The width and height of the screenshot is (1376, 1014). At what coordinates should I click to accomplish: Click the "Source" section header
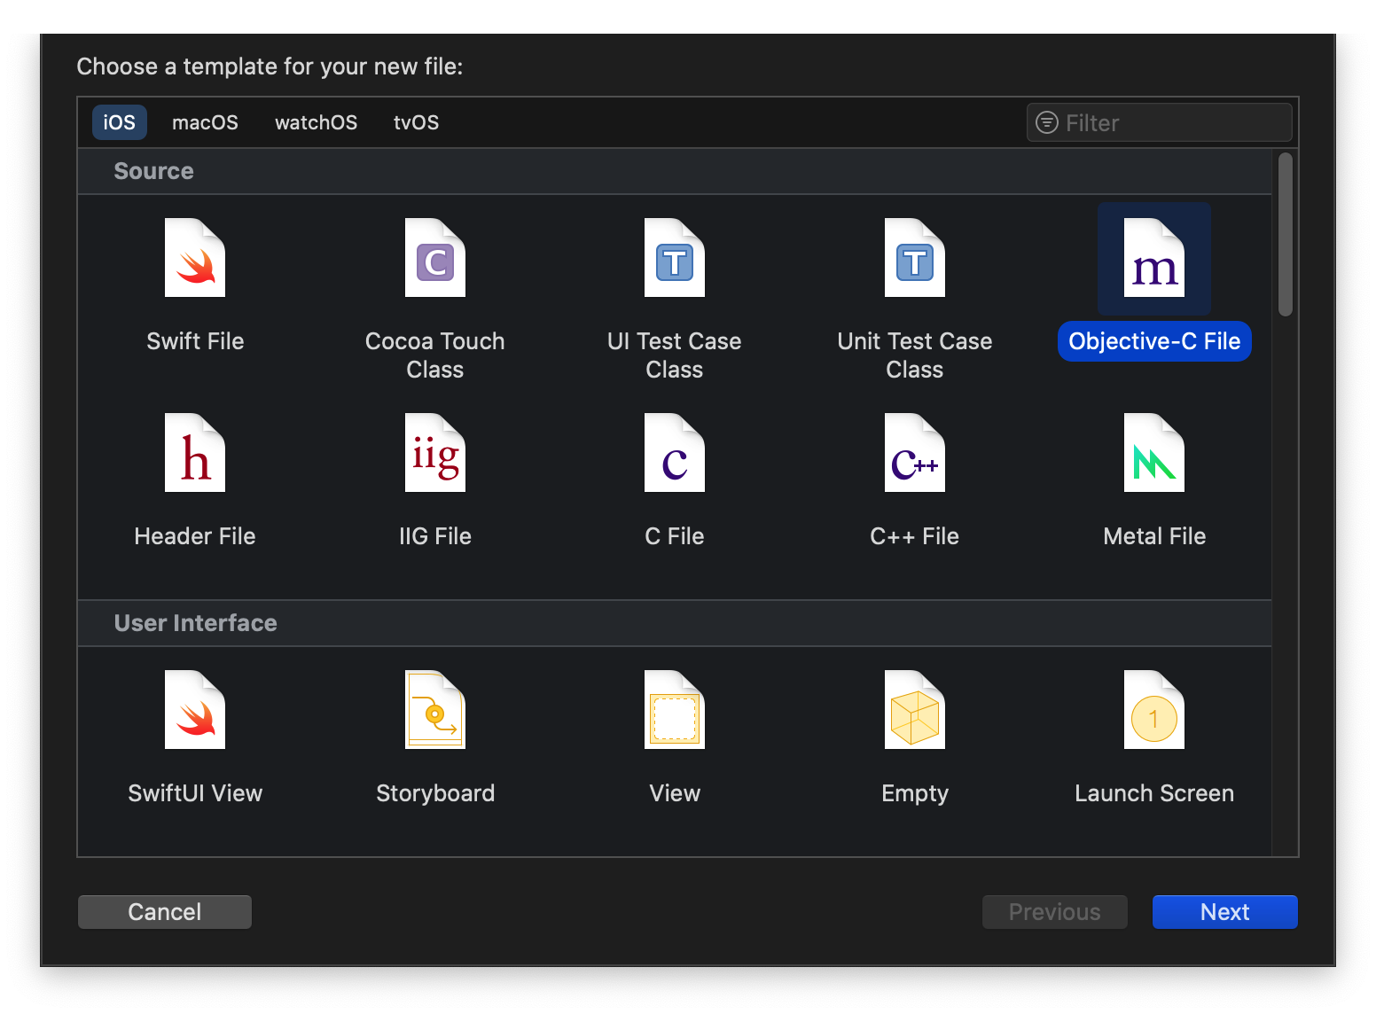coord(675,171)
